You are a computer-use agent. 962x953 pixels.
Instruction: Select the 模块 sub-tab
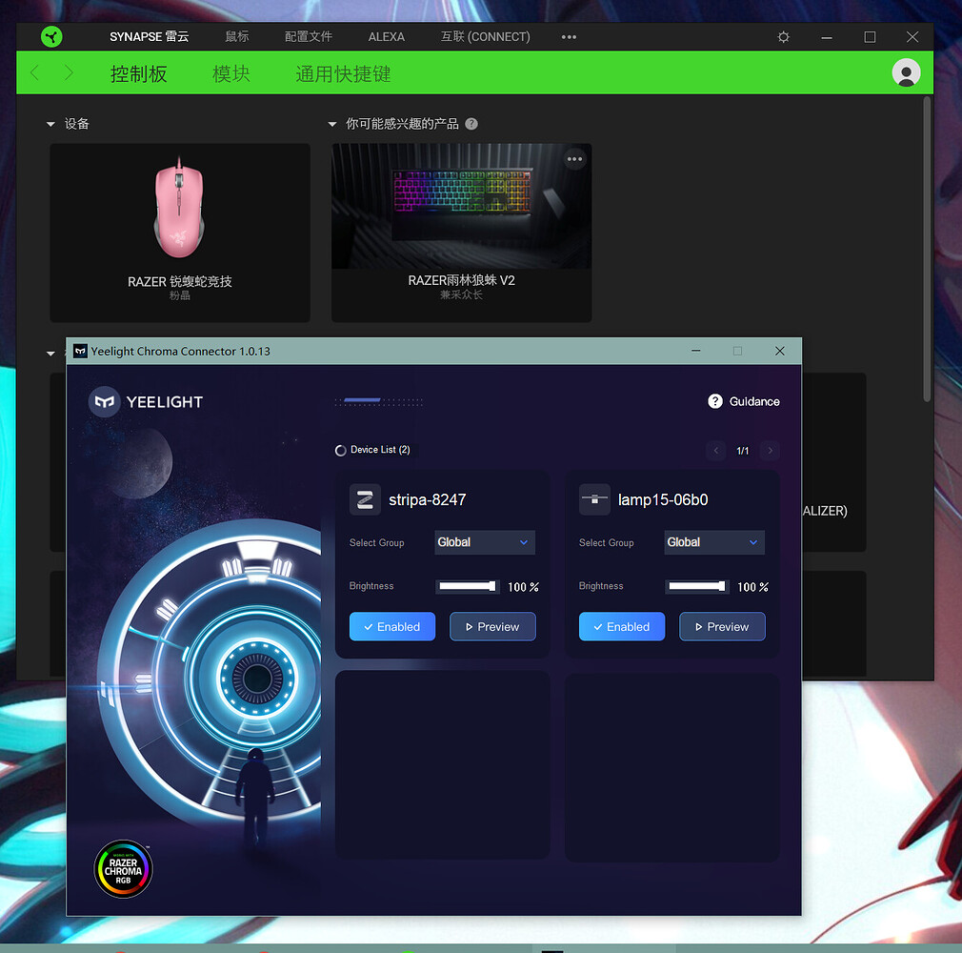click(x=231, y=73)
